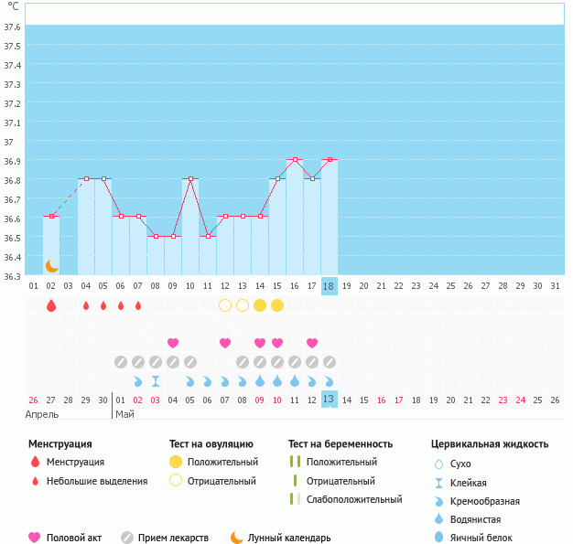Select the heart icon on cycle day 09
The image size is (573, 544).
click(173, 343)
